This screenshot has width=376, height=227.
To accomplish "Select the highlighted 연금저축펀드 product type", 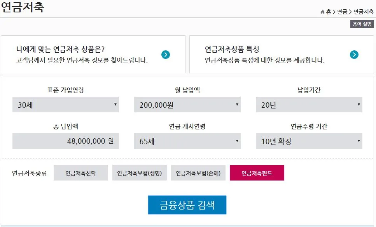I will 257,173.
